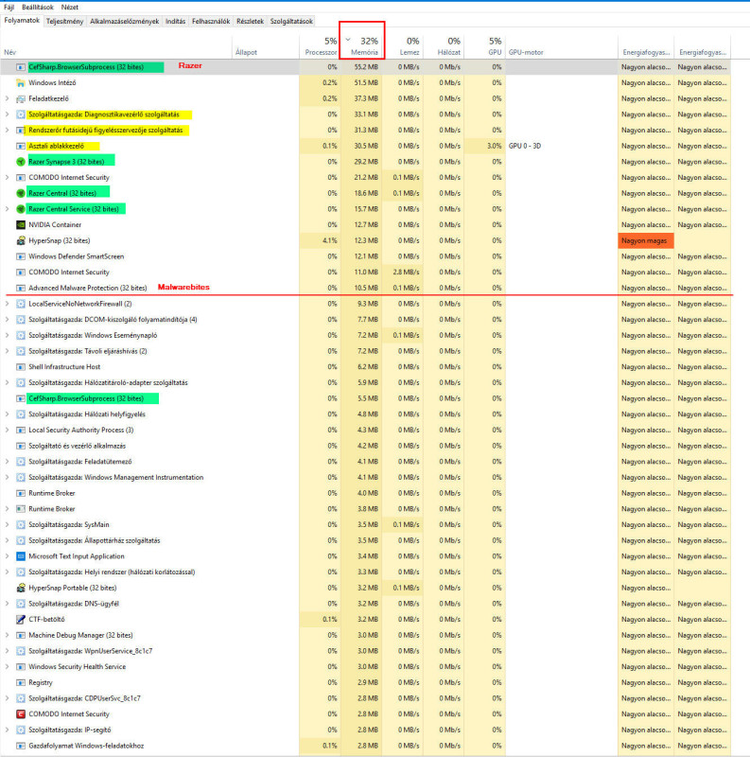Select the Windows Management Instrumentation row
Viewport: 750px width, 757px height.
click(x=365, y=478)
